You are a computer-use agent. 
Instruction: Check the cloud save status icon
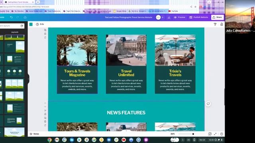click(x=25, y=17)
